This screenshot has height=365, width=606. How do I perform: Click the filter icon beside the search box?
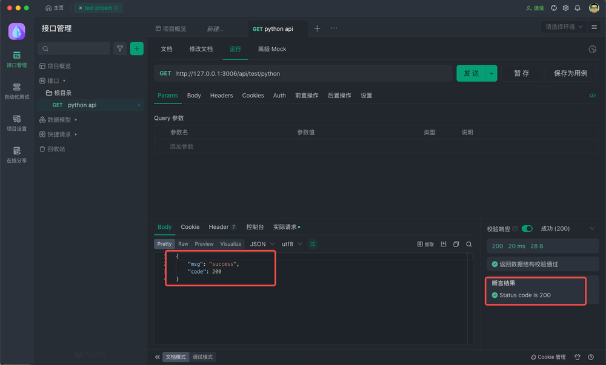click(x=120, y=48)
